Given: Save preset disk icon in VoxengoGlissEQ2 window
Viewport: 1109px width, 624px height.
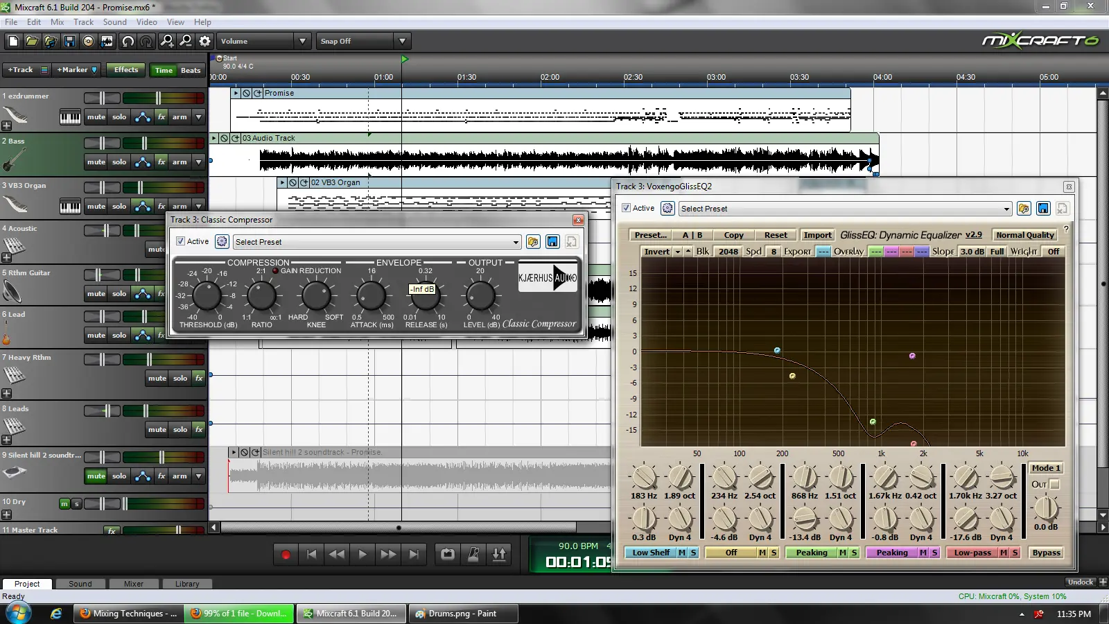Looking at the screenshot, I should pyautogui.click(x=1043, y=208).
